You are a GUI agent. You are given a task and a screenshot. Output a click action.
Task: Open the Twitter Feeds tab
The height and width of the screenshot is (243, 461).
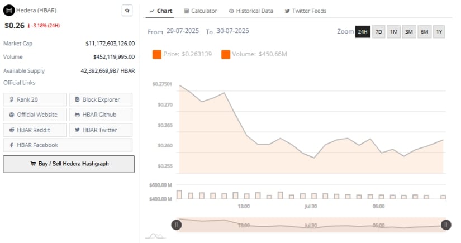click(306, 11)
